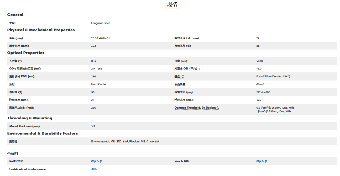Open the Reach 209 符合标准 link
The width and height of the screenshot is (340, 176).
click(262, 161)
